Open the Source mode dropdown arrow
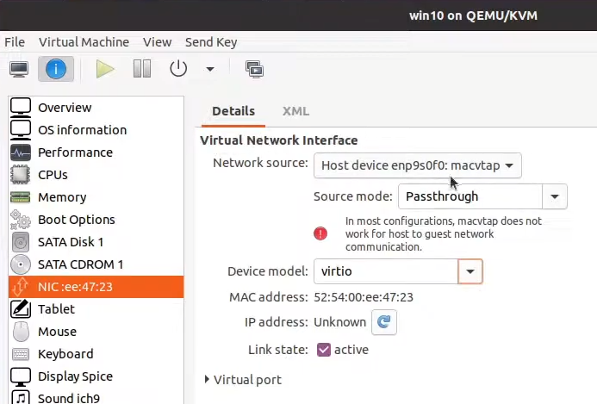 [x=555, y=196]
